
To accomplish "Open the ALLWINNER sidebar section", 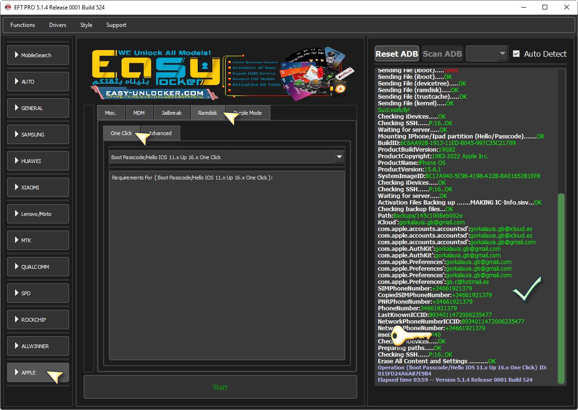I will pyautogui.click(x=38, y=346).
